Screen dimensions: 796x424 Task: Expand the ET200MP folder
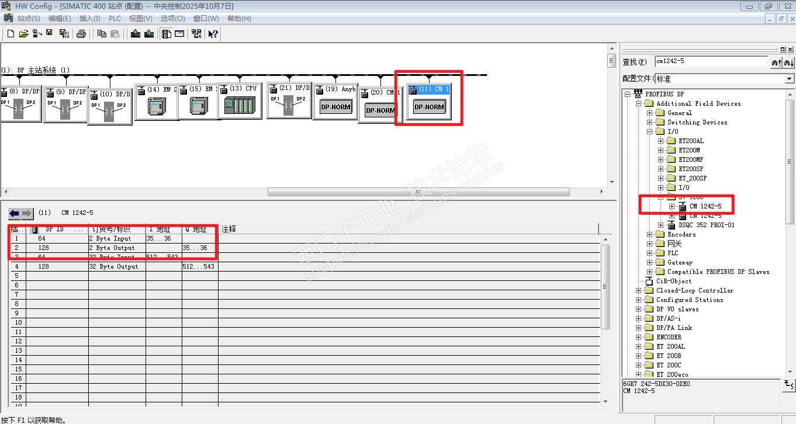click(661, 159)
